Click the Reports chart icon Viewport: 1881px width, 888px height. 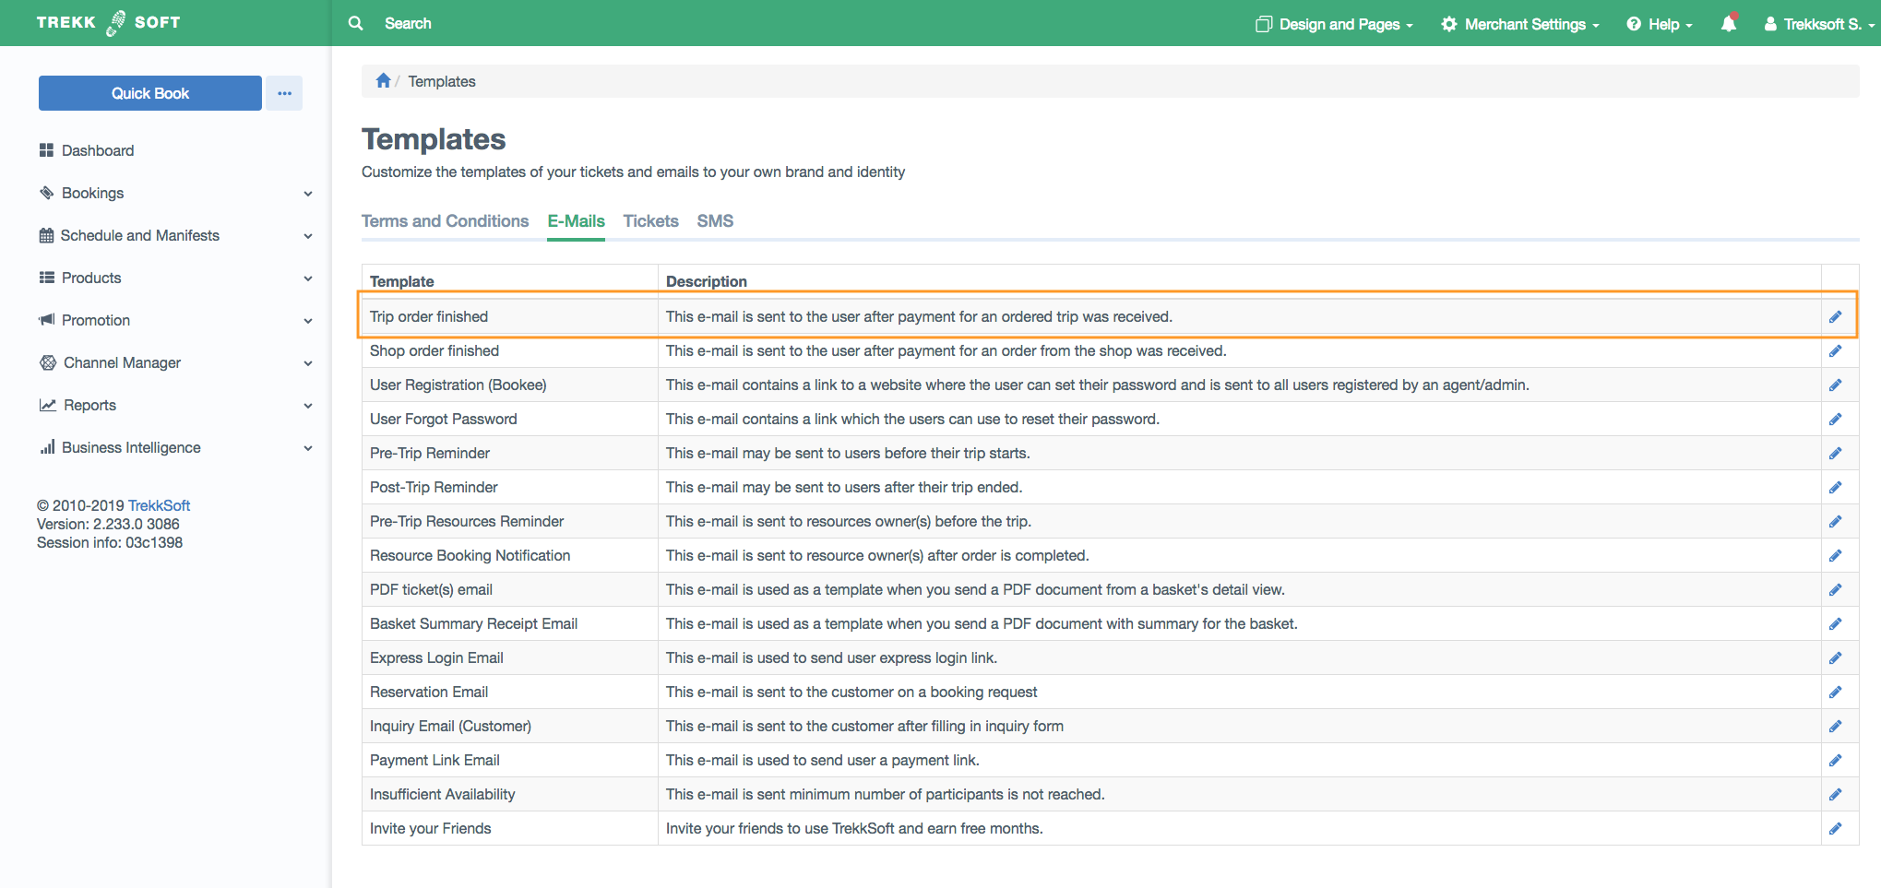coord(48,405)
